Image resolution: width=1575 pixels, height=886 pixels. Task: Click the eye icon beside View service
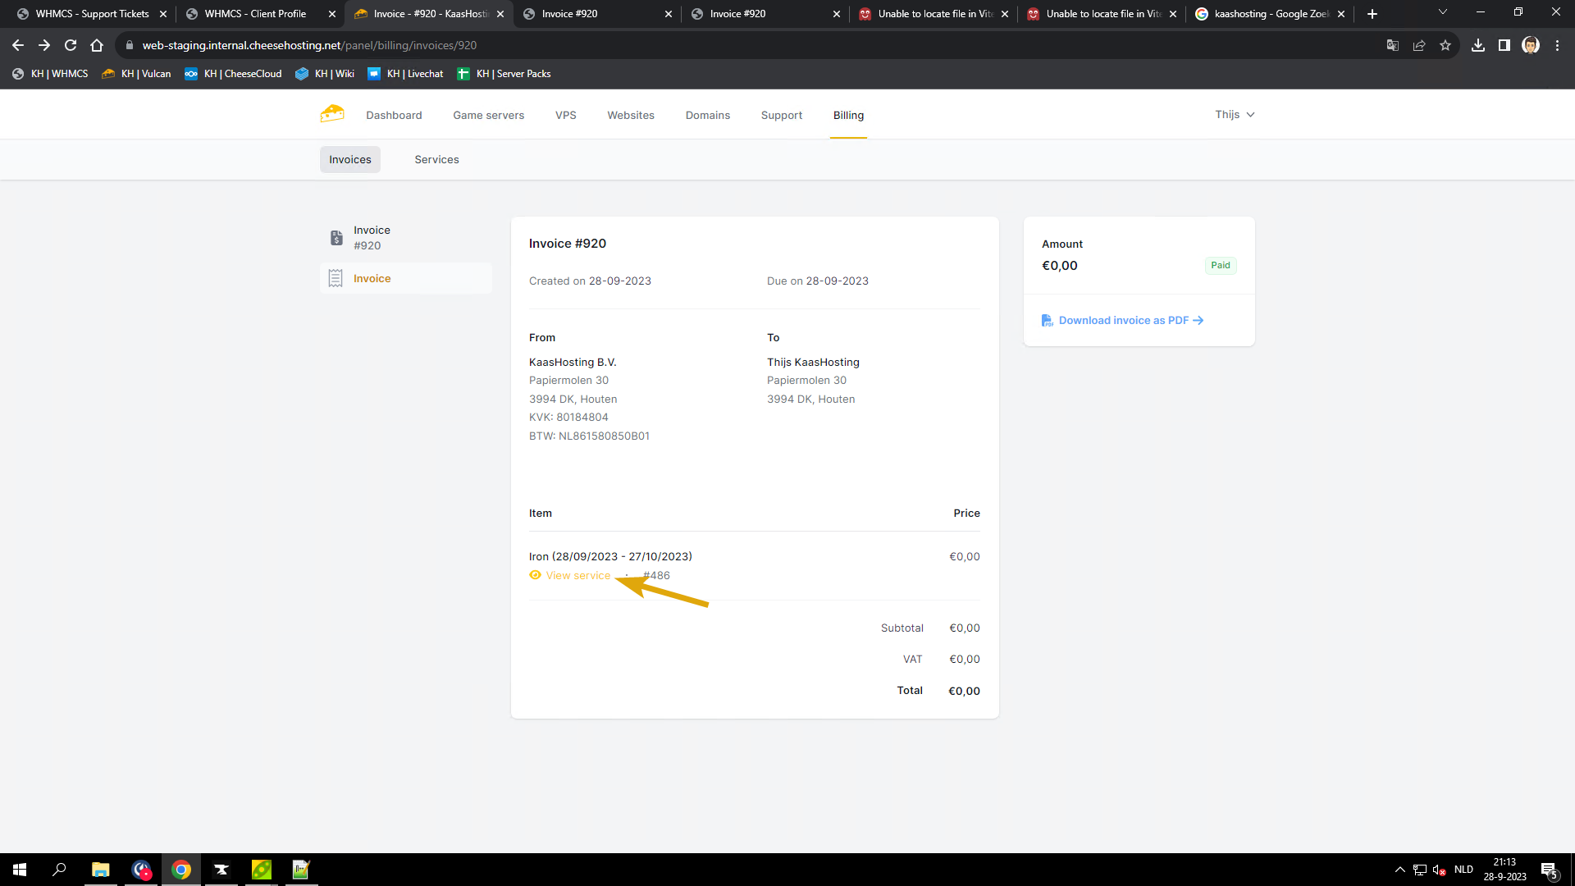coord(536,575)
